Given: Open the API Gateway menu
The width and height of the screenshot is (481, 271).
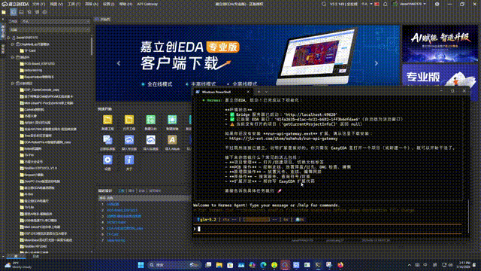Looking at the screenshot, I should point(147,4).
